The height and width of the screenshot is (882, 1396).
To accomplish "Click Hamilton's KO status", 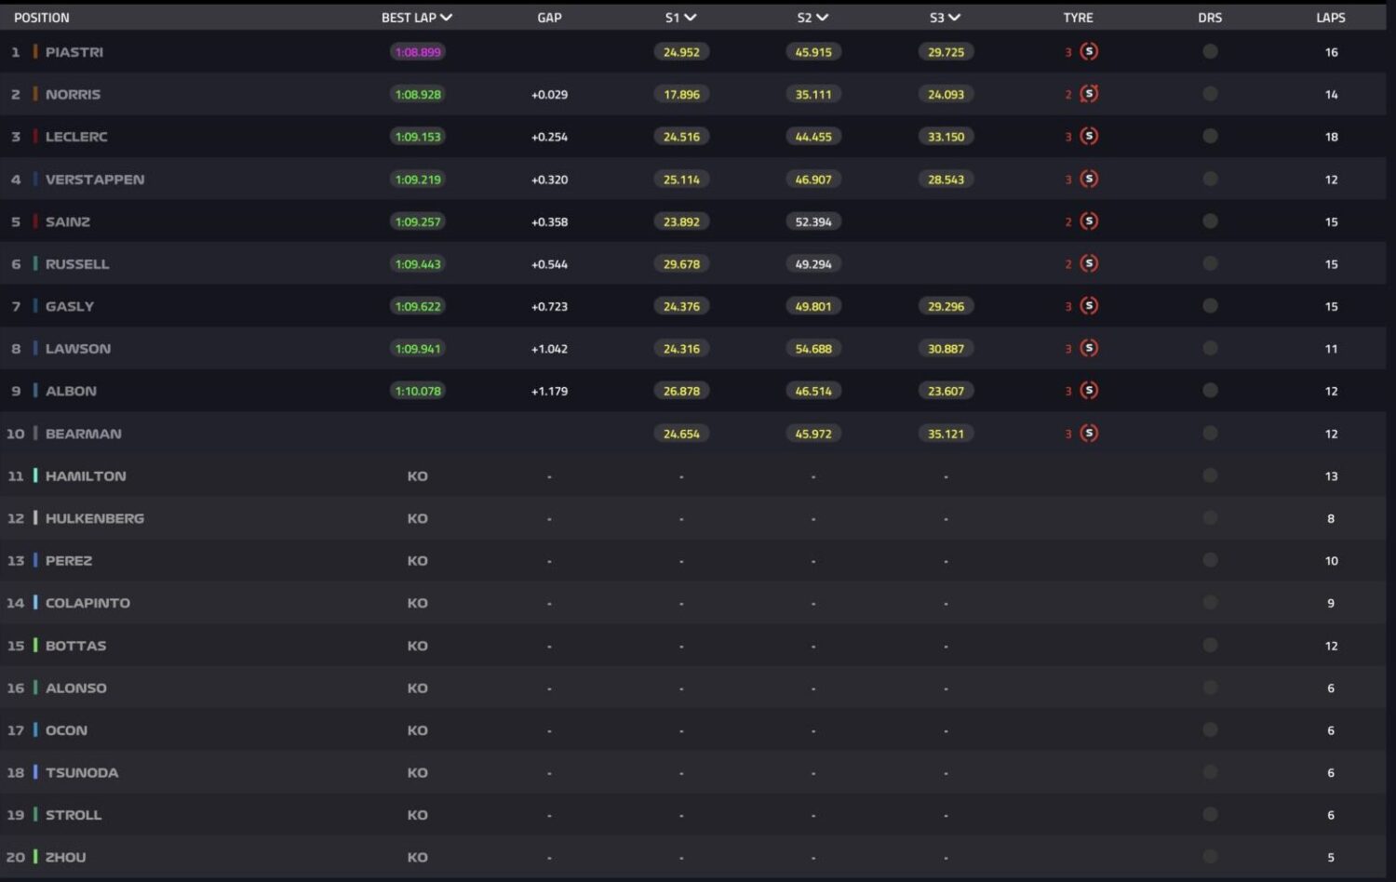I will (x=417, y=476).
